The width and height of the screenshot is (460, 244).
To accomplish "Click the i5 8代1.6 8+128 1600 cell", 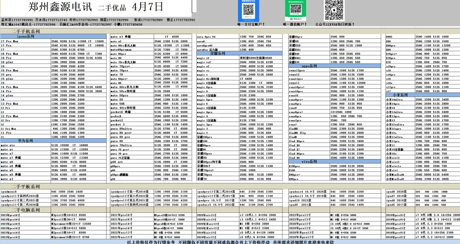I will click(261, 232).
